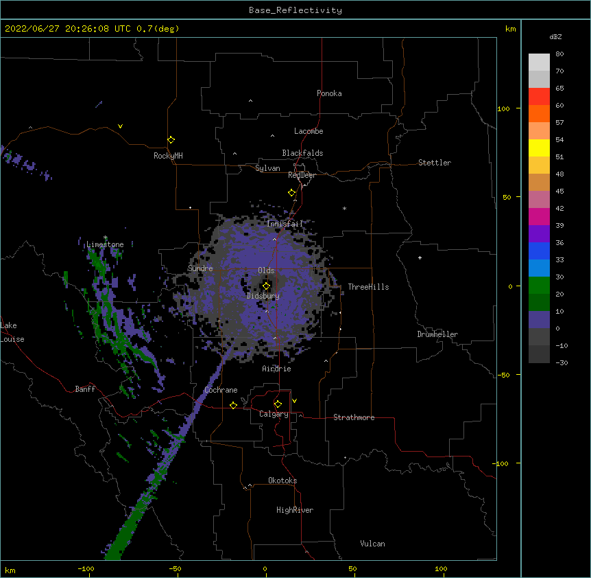
Task: Click the blue 36 dBZ color swatch
Action: point(539,251)
